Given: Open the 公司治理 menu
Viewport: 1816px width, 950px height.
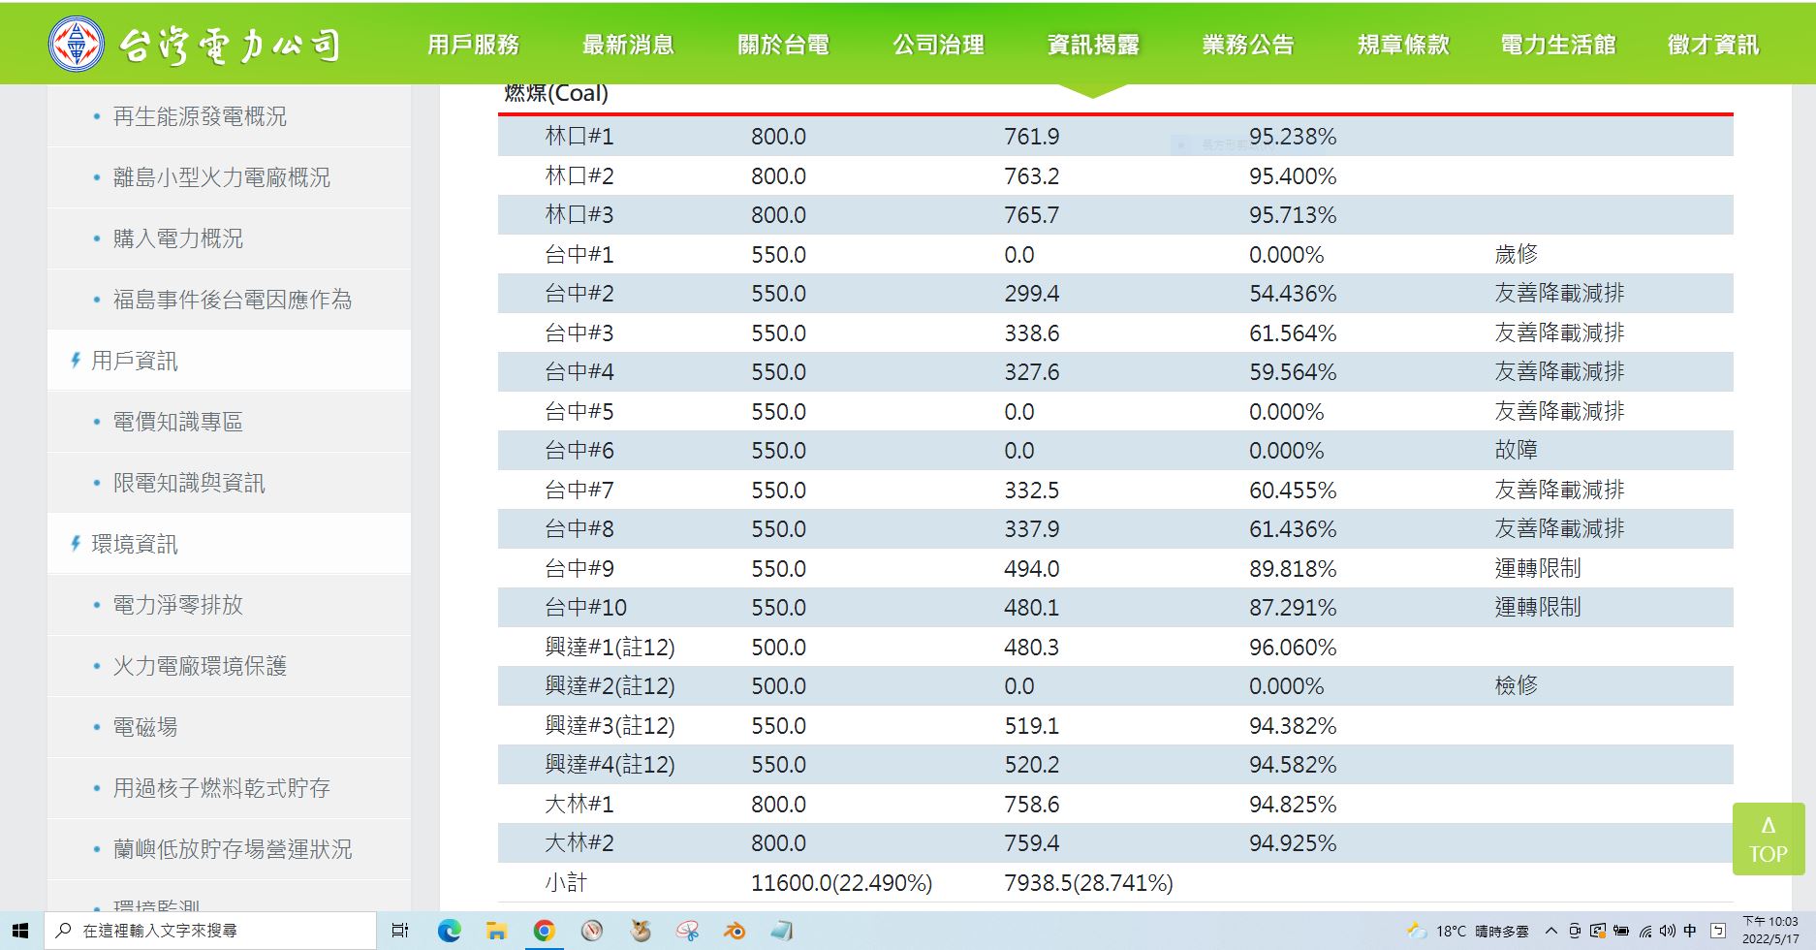Looking at the screenshot, I should (x=939, y=45).
